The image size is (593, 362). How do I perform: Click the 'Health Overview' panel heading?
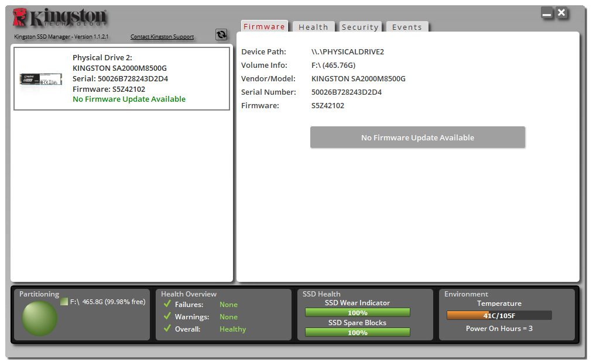click(188, 294)
